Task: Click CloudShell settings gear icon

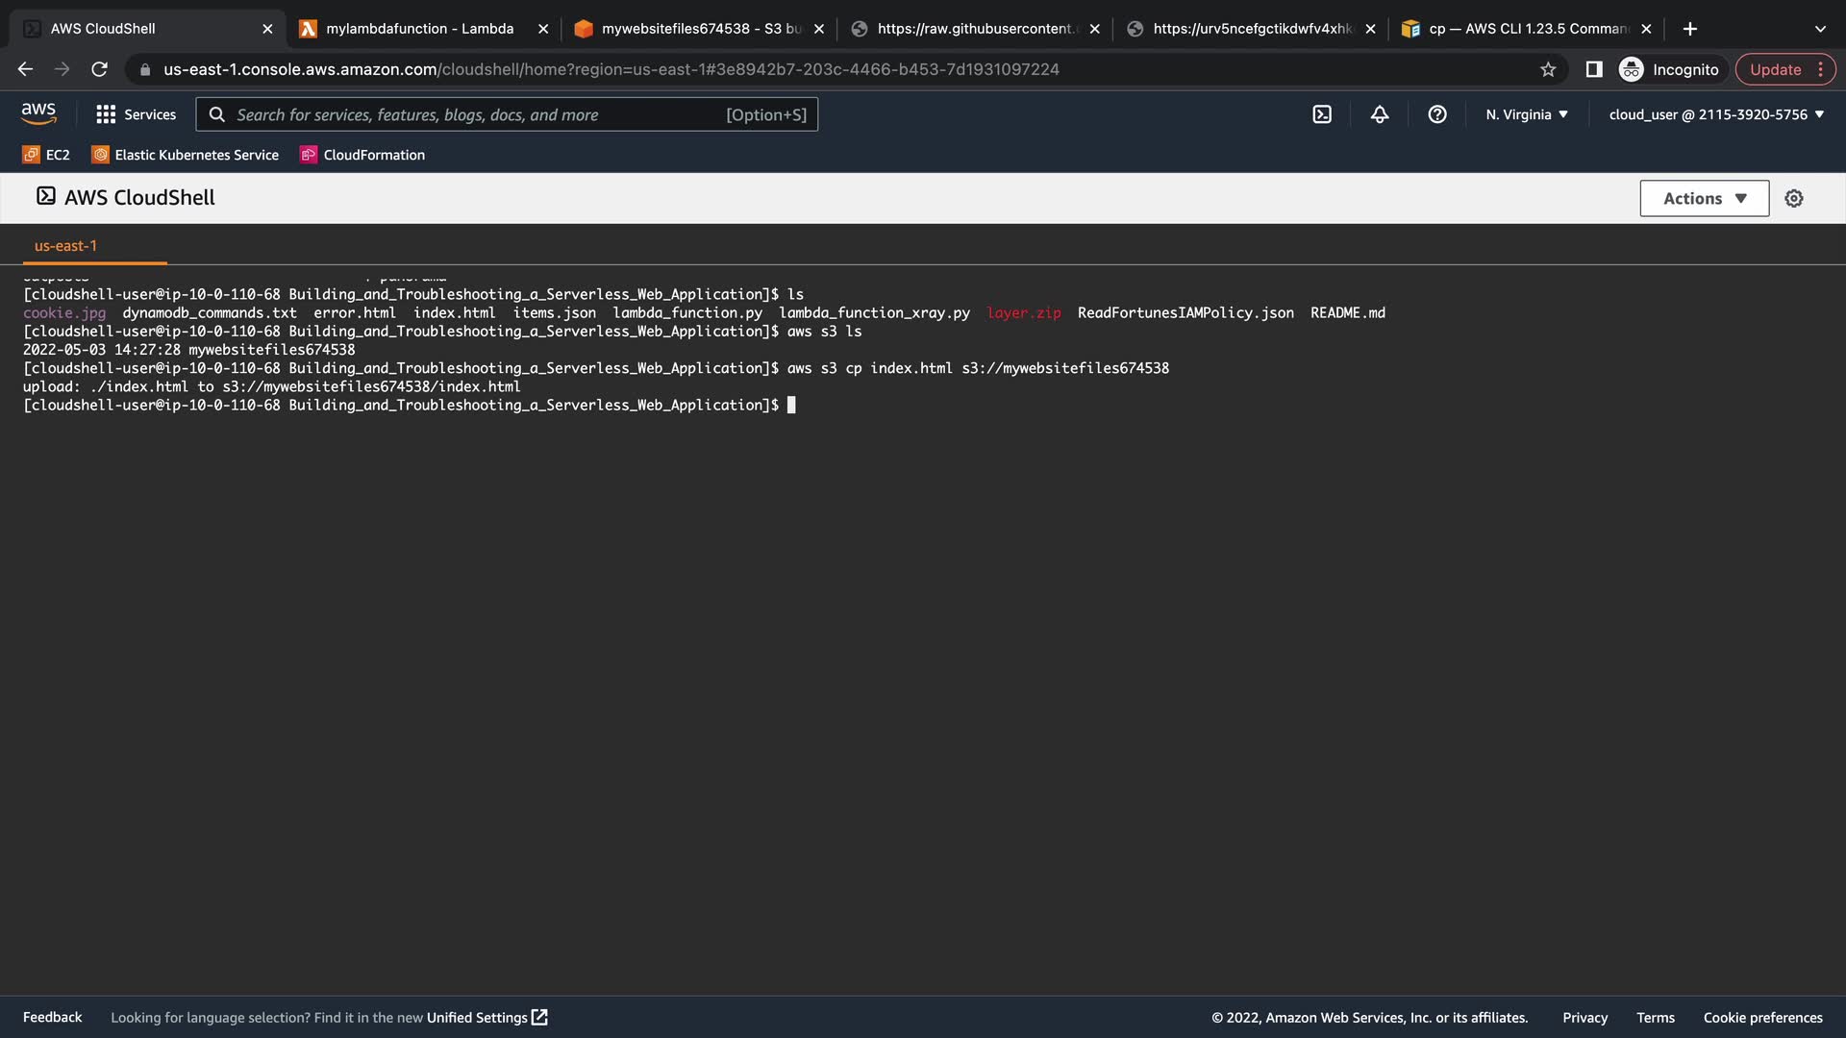Action: coord(1794,198)
